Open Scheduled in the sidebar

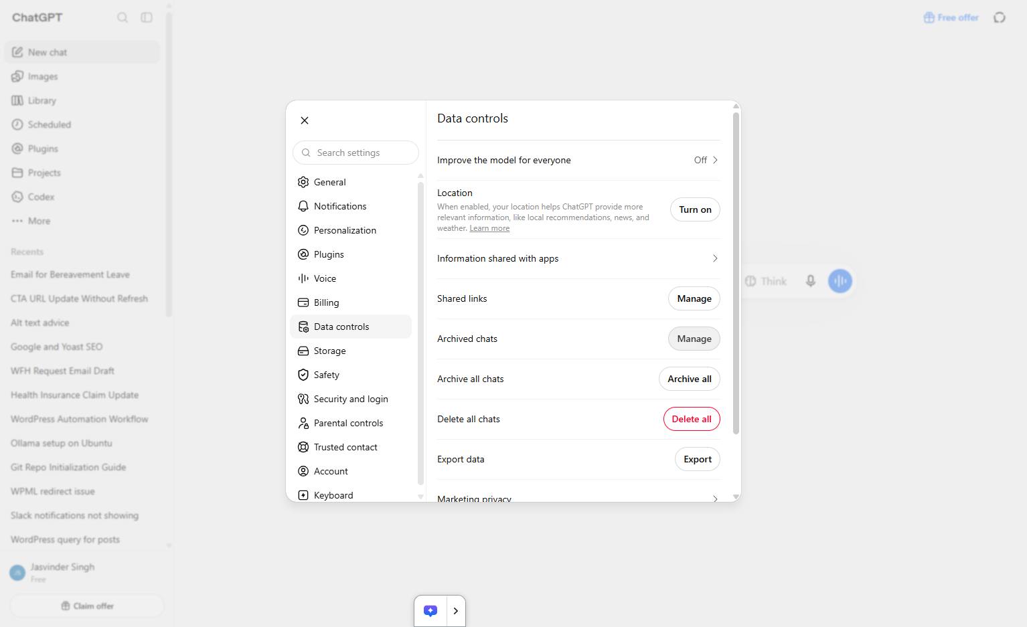tap(82, 124)
